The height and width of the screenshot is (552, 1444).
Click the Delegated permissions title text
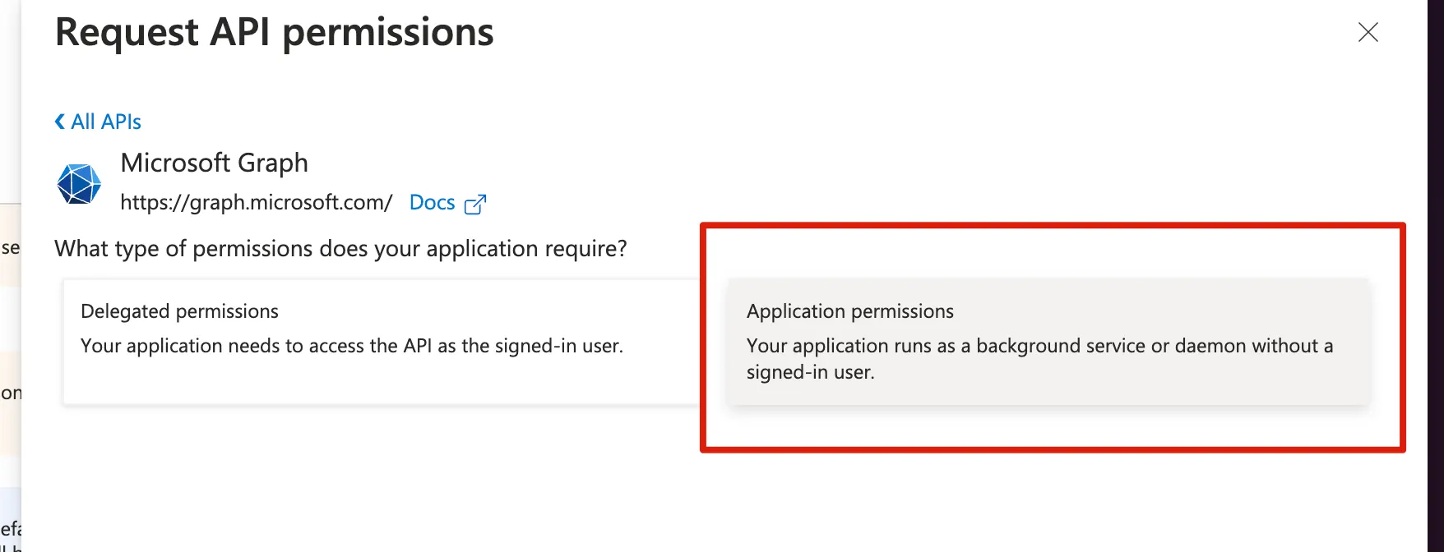pos(179,311)
